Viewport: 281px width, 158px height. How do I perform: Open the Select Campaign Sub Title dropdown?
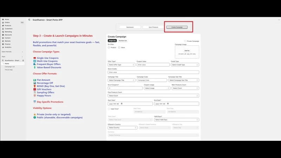point(184,80)
